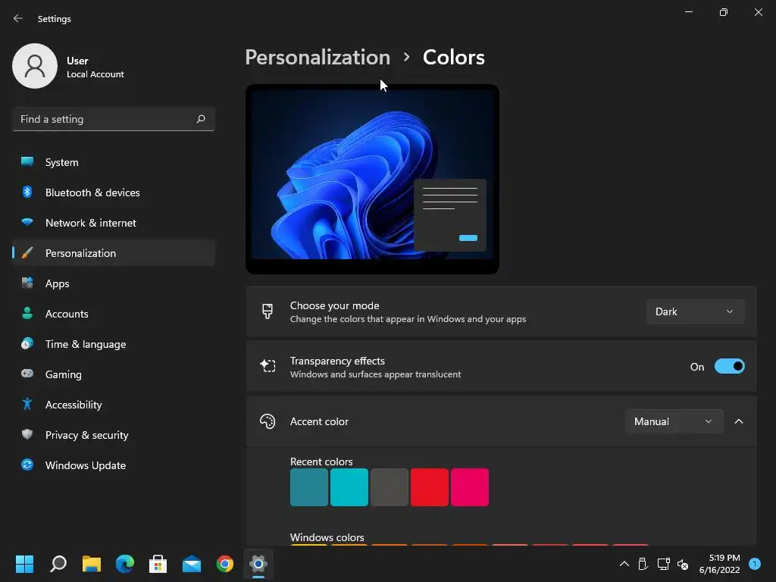Open the Manual accent color dropdown
Image resolution: width=776 pixels, height=582 pixels.
point(674,421)
